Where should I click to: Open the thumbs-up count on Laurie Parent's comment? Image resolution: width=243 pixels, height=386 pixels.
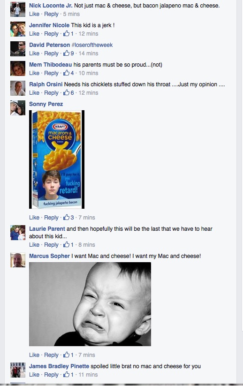(68, 245)
